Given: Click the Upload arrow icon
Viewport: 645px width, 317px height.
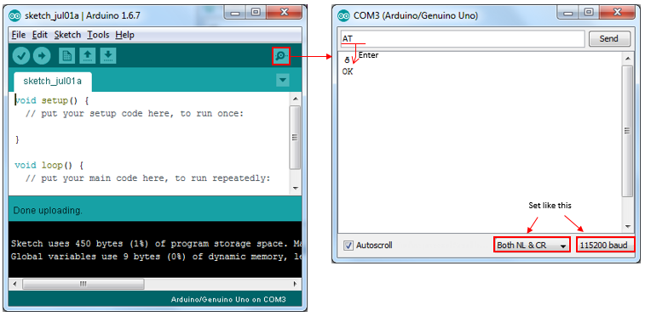Looking at the screenshot, I should (x=42, y=56).
